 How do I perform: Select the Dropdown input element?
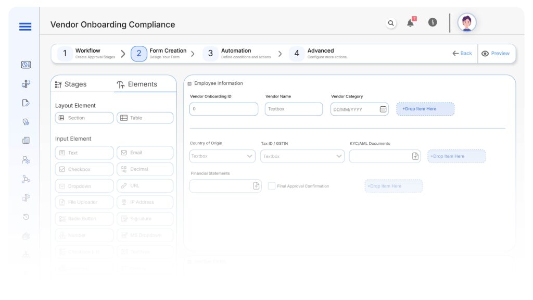coord(84,186)
